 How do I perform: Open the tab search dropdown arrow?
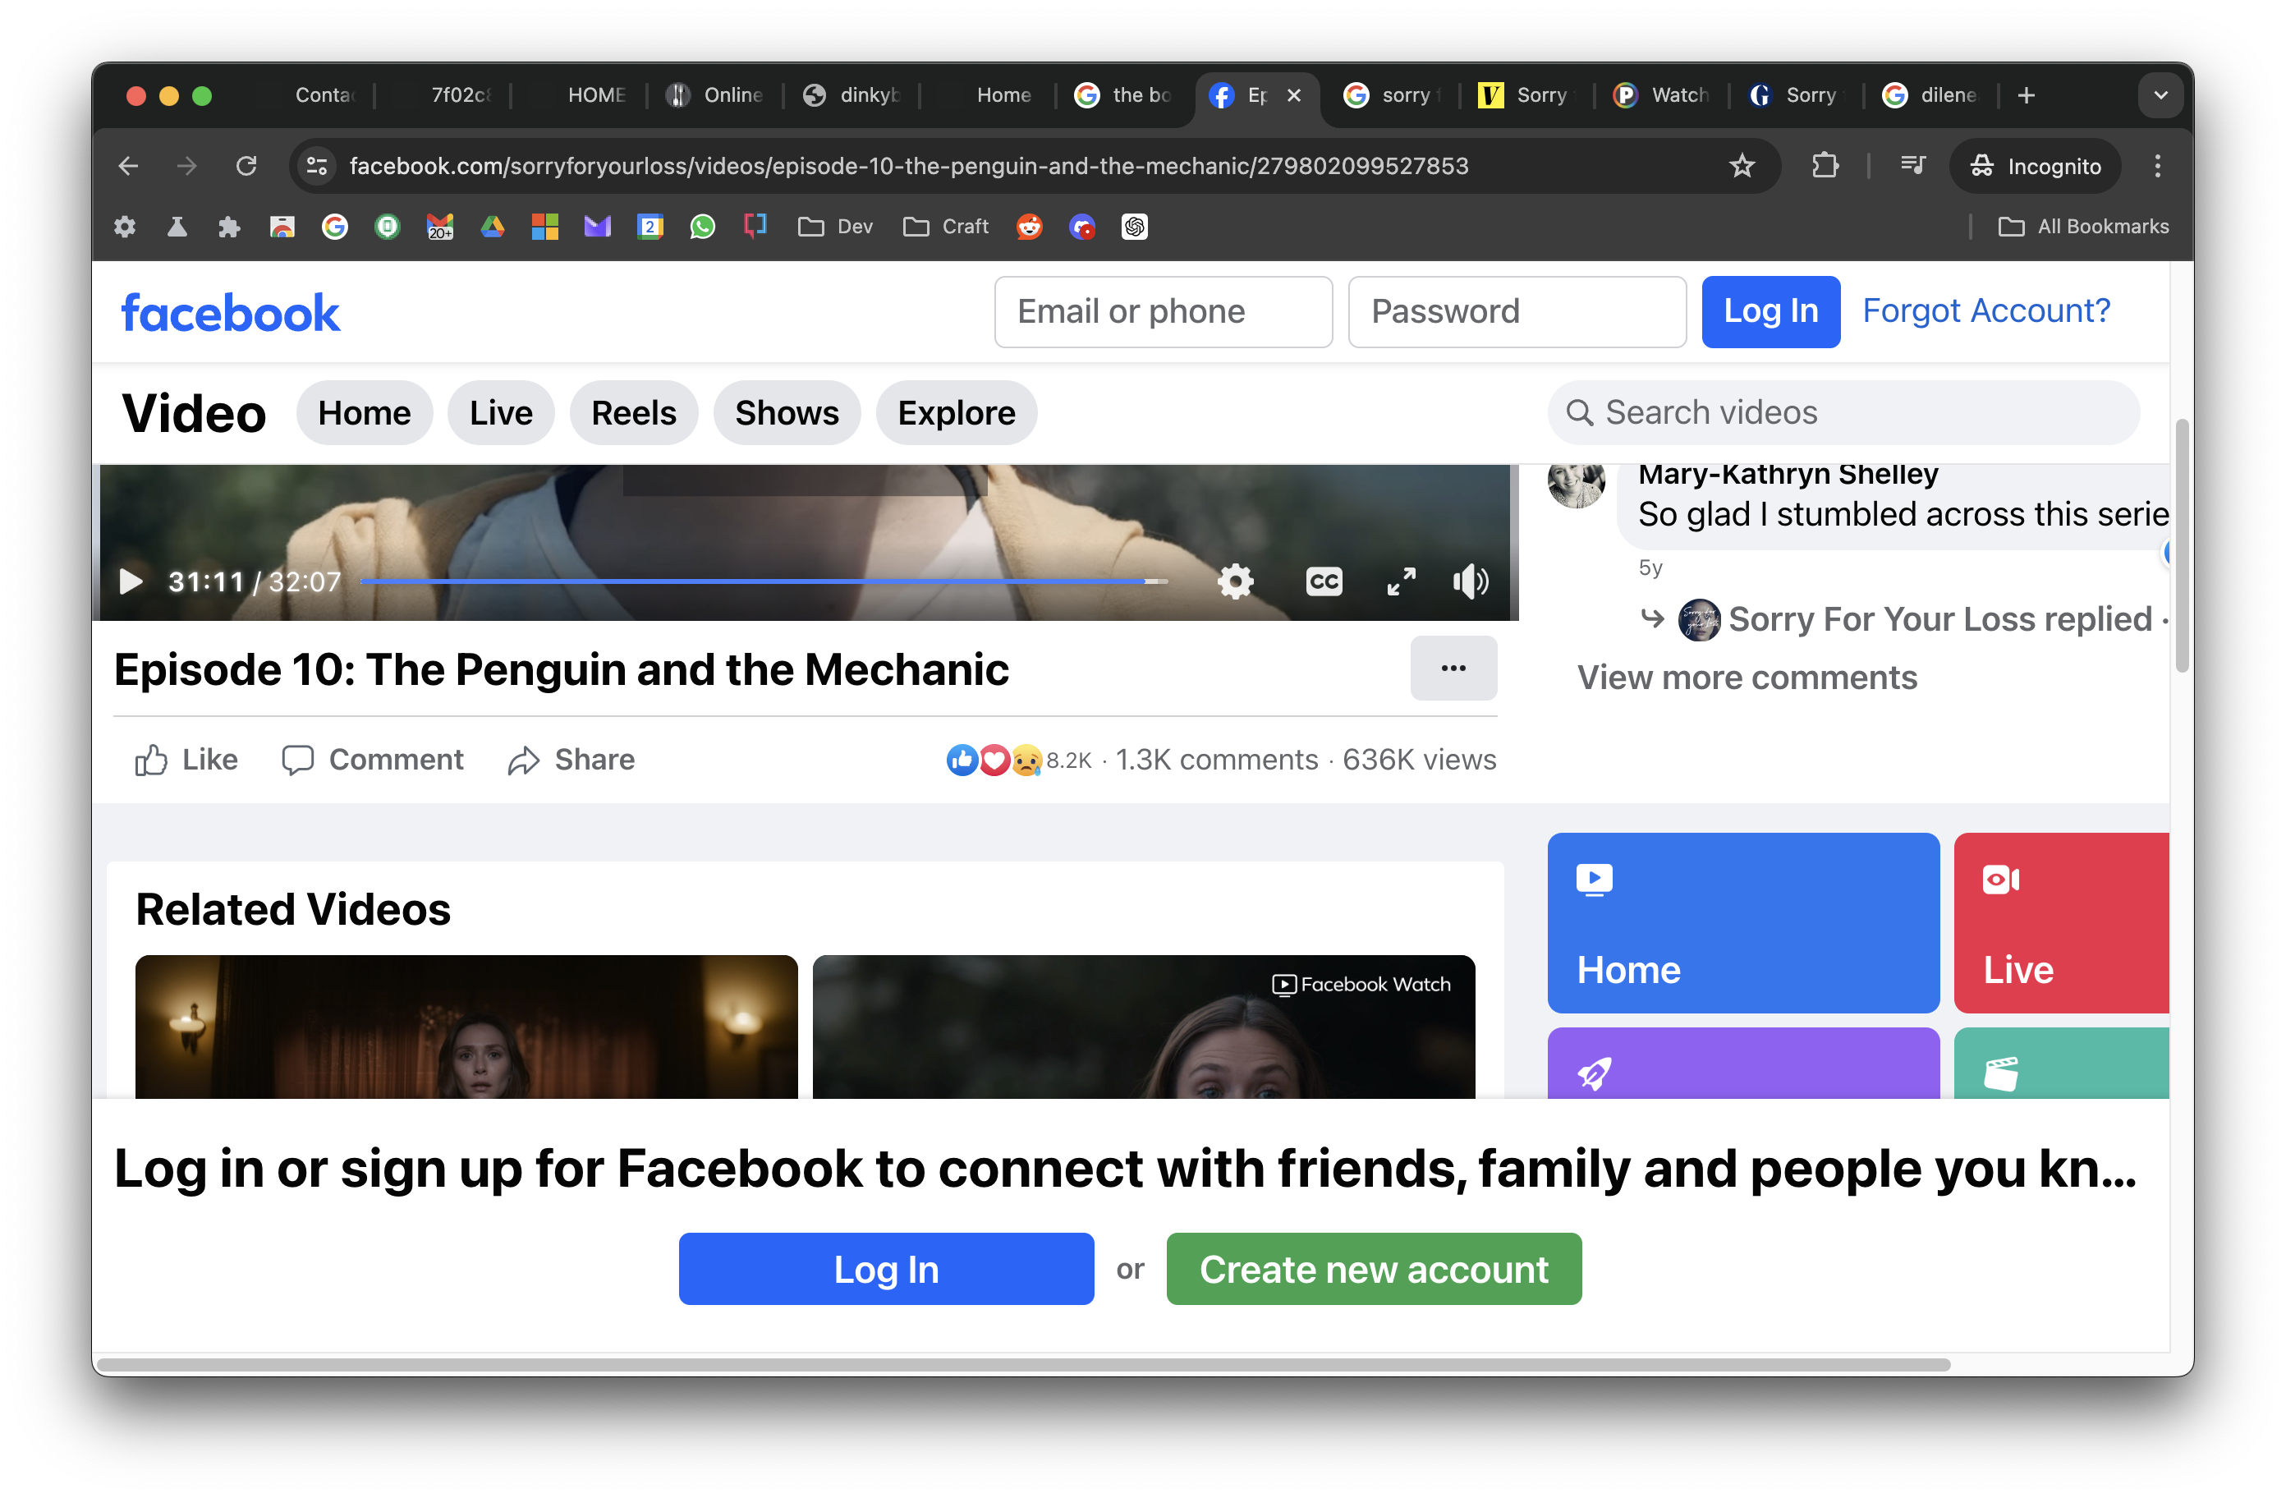click(2160, 95)
